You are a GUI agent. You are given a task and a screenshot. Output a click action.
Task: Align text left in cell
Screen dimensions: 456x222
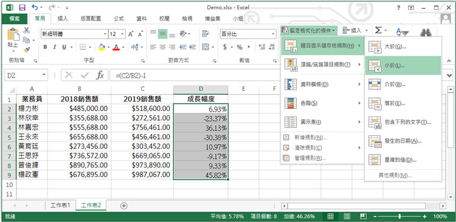pyautogui.click(x=153, y=47)
